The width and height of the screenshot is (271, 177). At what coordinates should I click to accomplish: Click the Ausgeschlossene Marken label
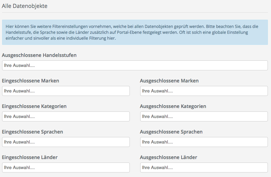169,81
